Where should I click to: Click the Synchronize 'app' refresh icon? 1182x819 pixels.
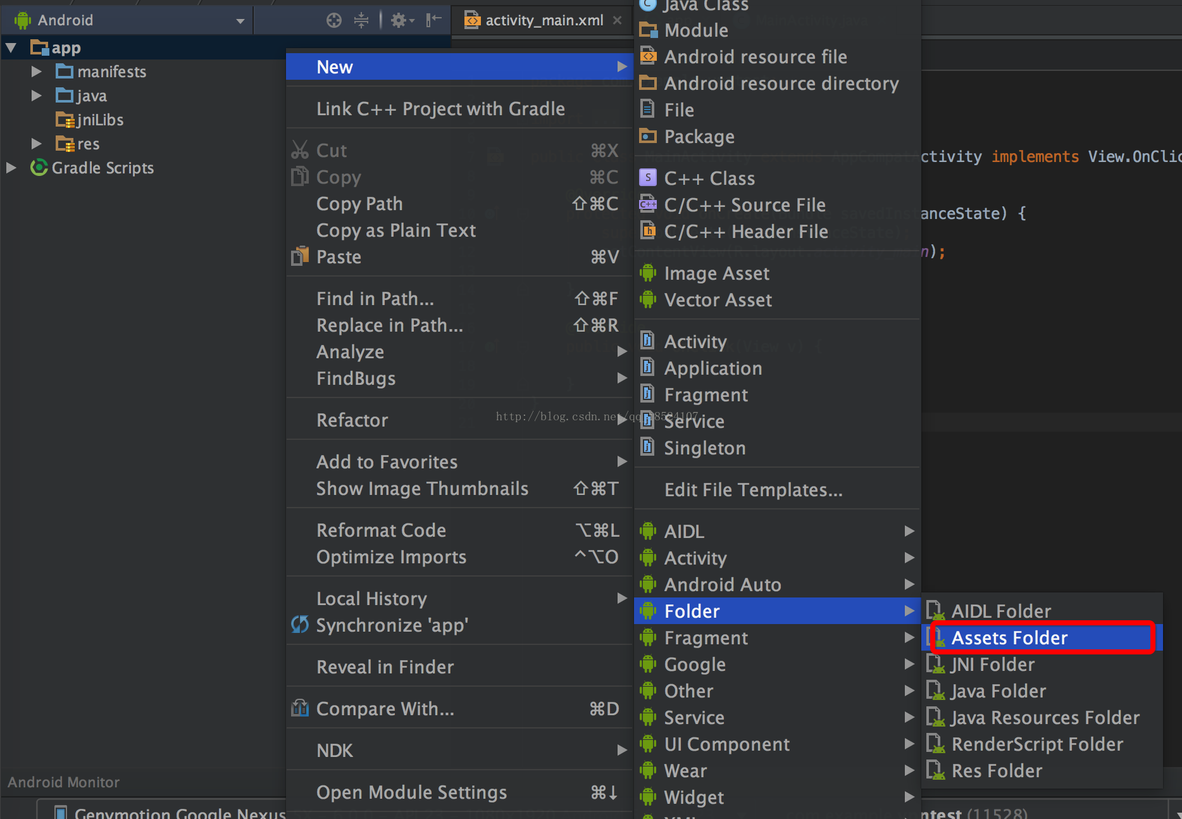pos(300,625)
